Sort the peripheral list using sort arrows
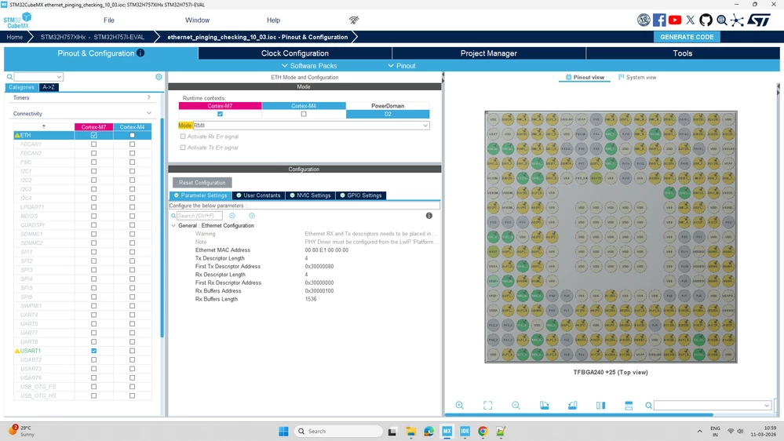The width and height of the screenshot is (784, 441). (x=43, y=126)
